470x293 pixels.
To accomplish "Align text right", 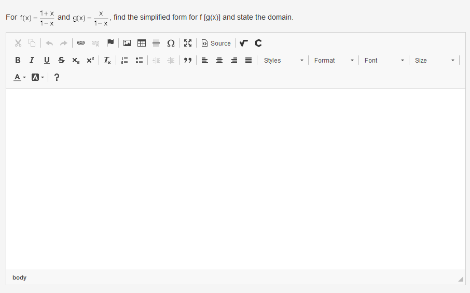I will (x=234, y=61).
